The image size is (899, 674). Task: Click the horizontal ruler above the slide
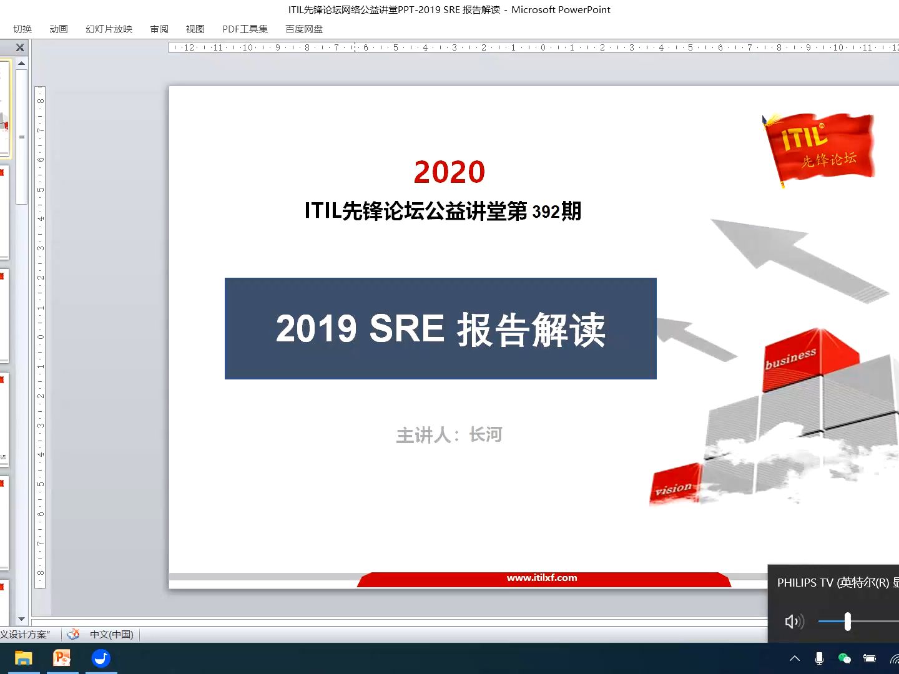[x=534, y=47]
